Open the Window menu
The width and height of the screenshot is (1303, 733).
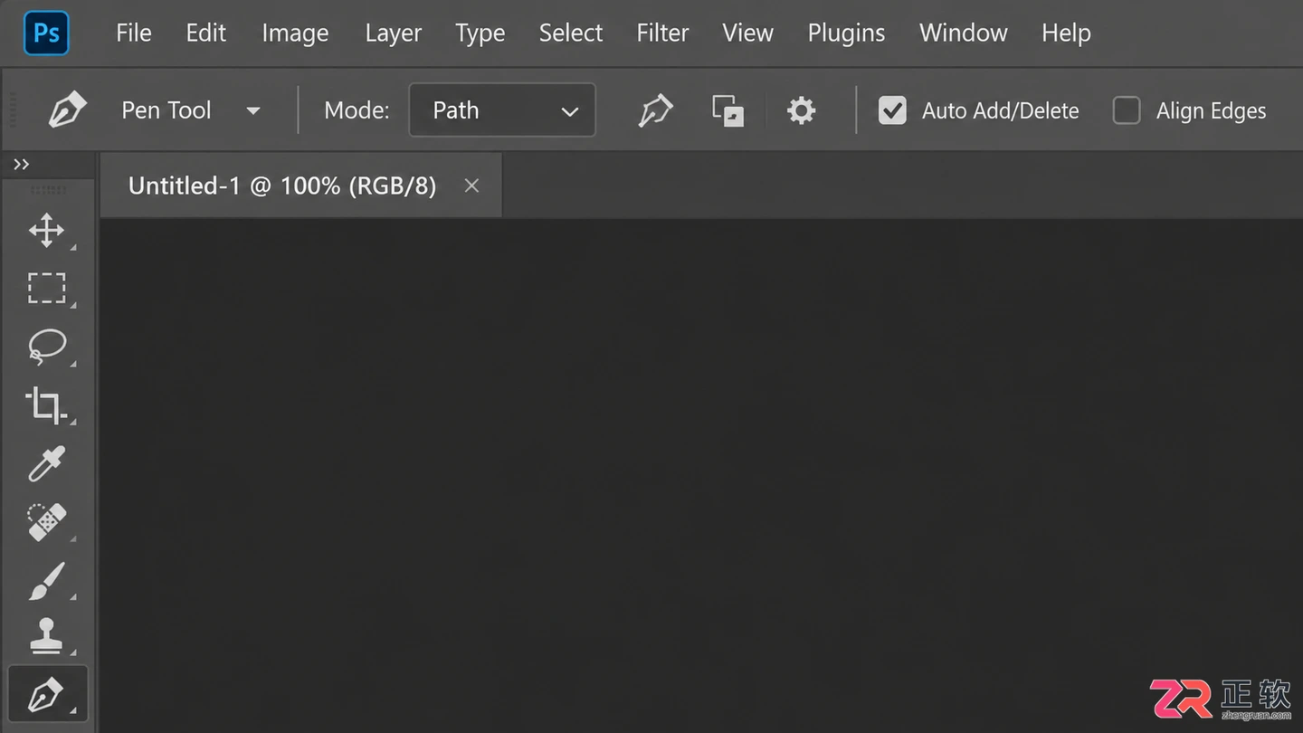(964, 33)
